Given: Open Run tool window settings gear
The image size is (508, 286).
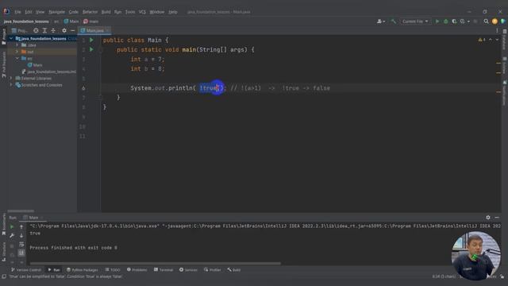Looking at the screenshot, I should tap(488, 218).
